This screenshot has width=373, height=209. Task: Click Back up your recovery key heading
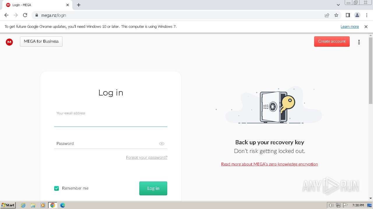(x=270, y=142)
